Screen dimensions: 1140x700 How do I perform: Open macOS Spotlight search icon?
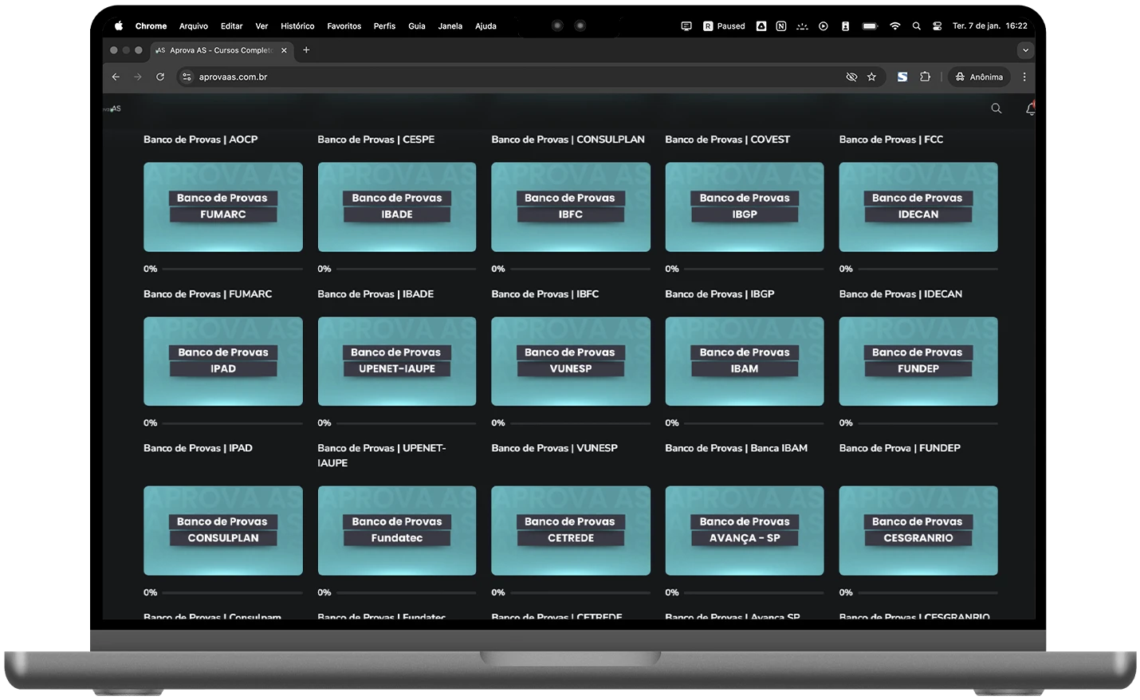click(x=917, y=26)
